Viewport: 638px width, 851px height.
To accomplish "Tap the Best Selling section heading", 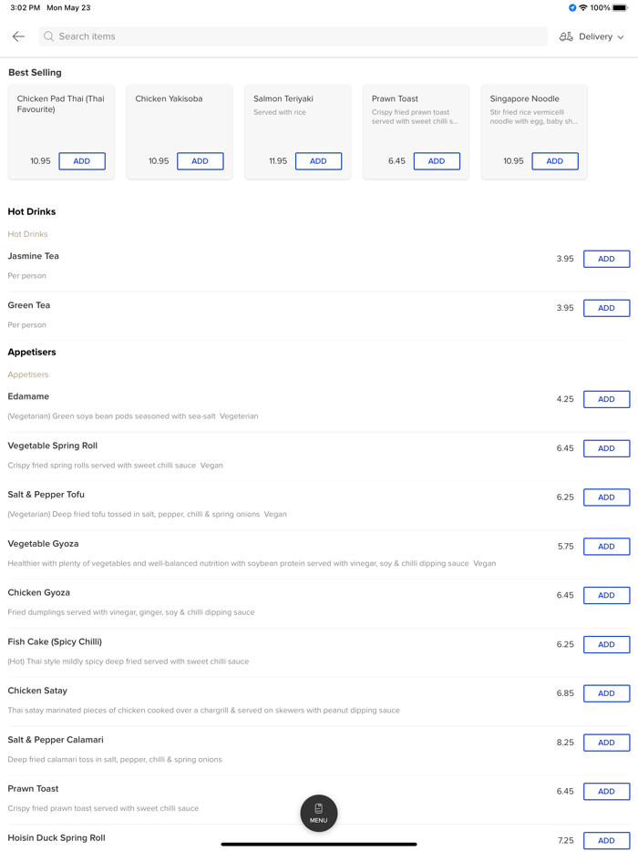I will (x=35, y=73).
